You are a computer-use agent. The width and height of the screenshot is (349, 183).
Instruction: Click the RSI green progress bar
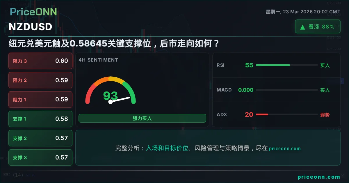click(x=273, y=65)
